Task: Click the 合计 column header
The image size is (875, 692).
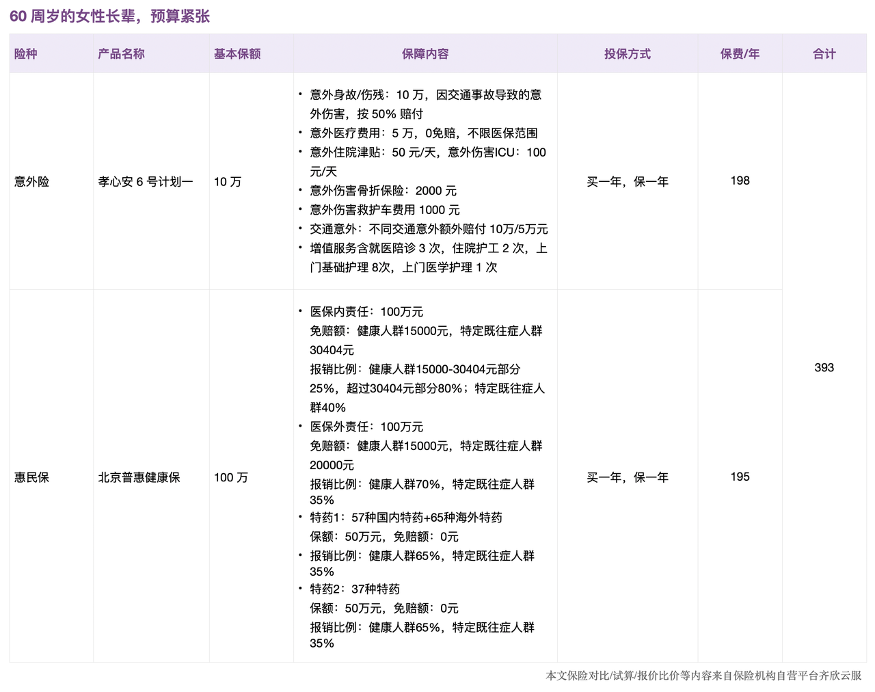Action: [824, 54]
